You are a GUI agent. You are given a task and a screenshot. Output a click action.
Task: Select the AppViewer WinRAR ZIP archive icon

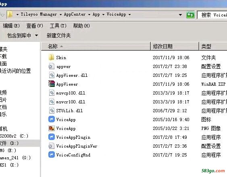[51, 84]
